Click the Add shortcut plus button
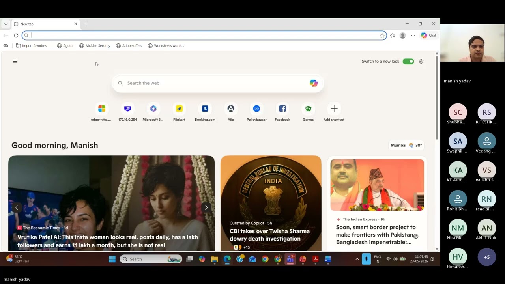The width and height of the screenshot is (505, 284). [x=334, y=109]
